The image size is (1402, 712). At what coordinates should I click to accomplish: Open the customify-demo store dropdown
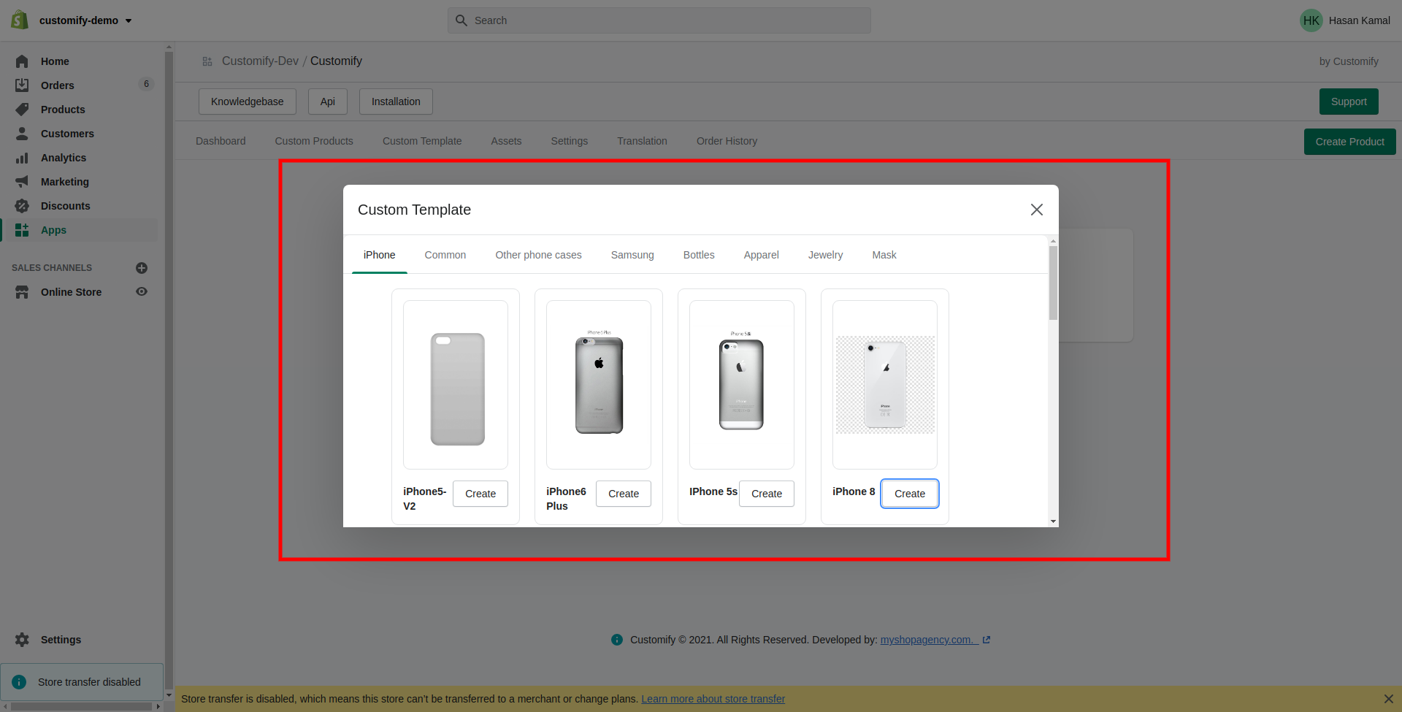pyautogui.click(x=85, y=20)
